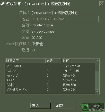Sort by the 玩家名字 column header

click(x=25, y=61)
